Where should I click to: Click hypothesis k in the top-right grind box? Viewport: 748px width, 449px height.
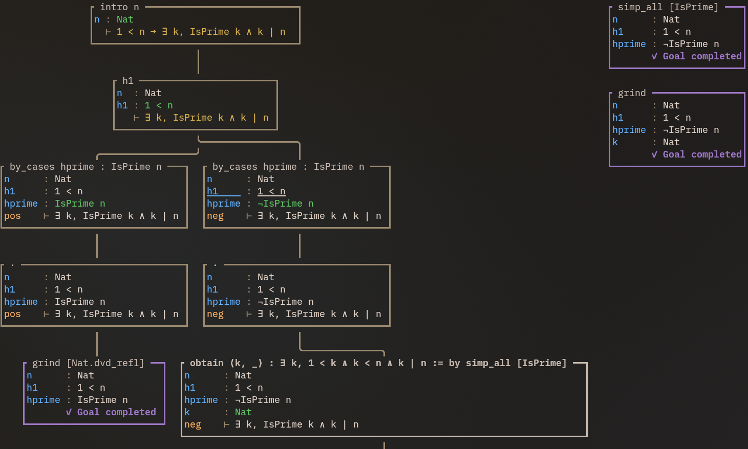pos(615,142)
